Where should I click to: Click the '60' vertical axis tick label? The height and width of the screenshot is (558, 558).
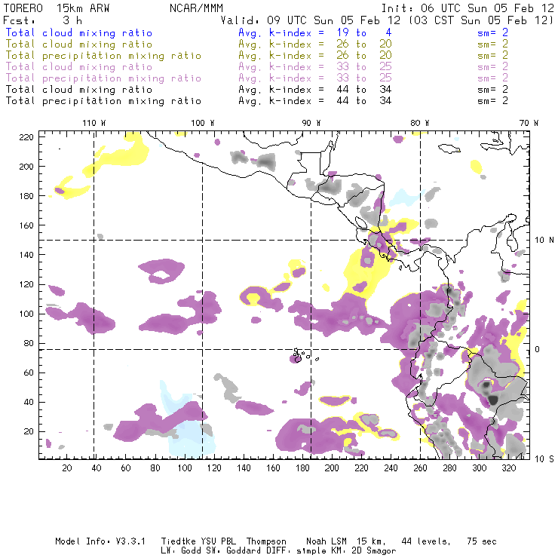pos(29,373)
